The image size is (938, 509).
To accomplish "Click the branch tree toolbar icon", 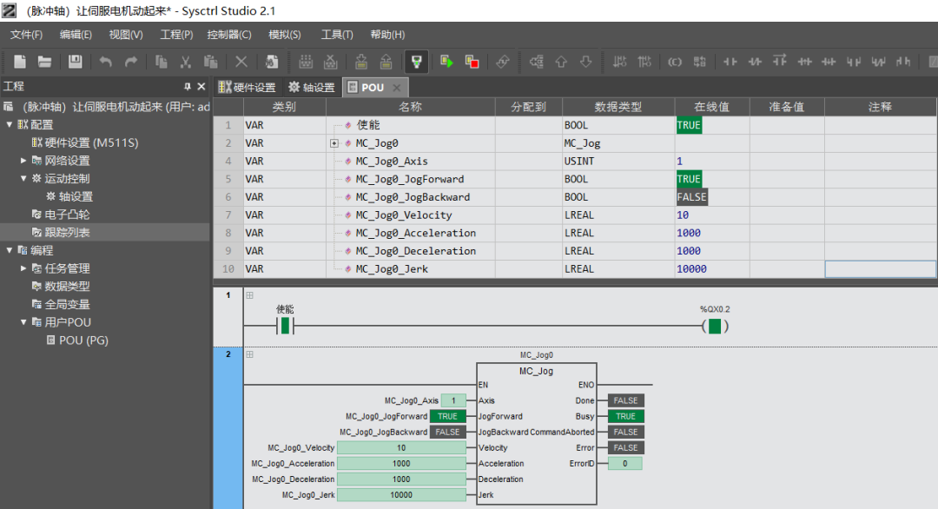I will click(x=536, y=62).
